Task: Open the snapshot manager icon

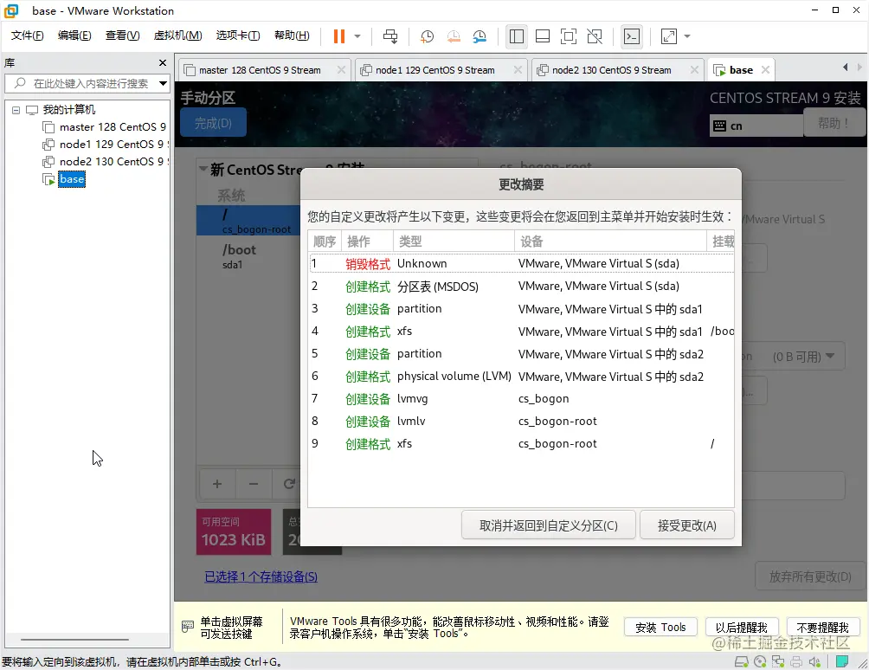Action: pyautogui.click(x=480, y=36)
